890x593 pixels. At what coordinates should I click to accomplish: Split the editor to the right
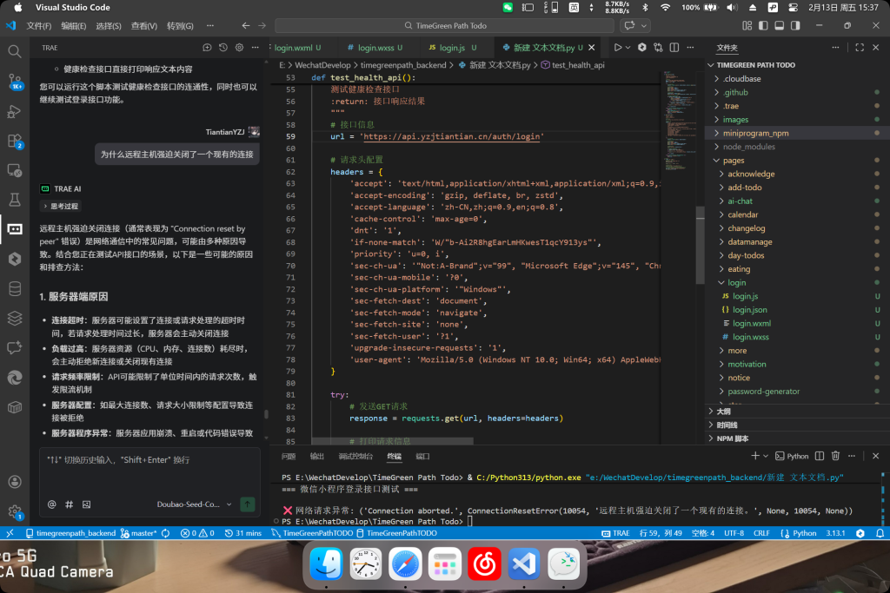pos(673,48)
